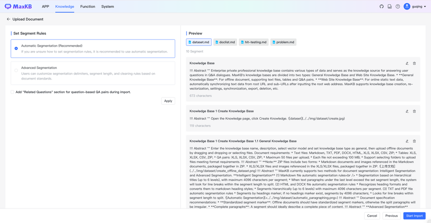The image size is (431, 223).
Task: Open the documentation icon in the header
Action: pyautogui.click(x=389, y=6)
